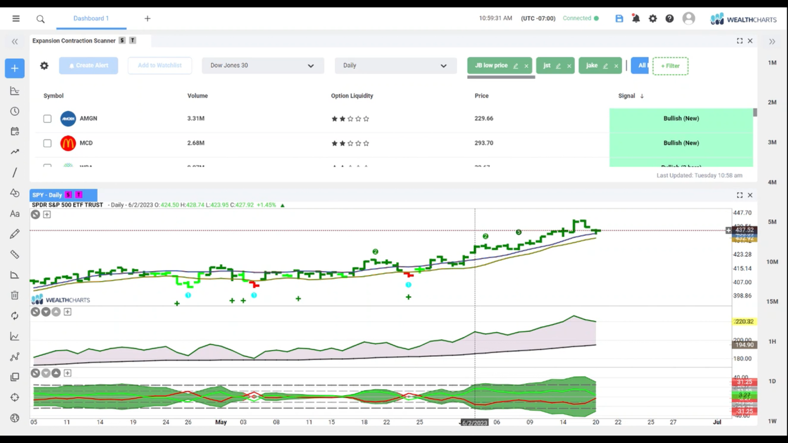Select the jake filter chip
Screen dimensions: 788x443
click(592, 66)
